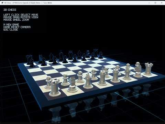Select the white knight beside the far rook
The height and width of the screenshot is (124, 165).
[138, 70]
